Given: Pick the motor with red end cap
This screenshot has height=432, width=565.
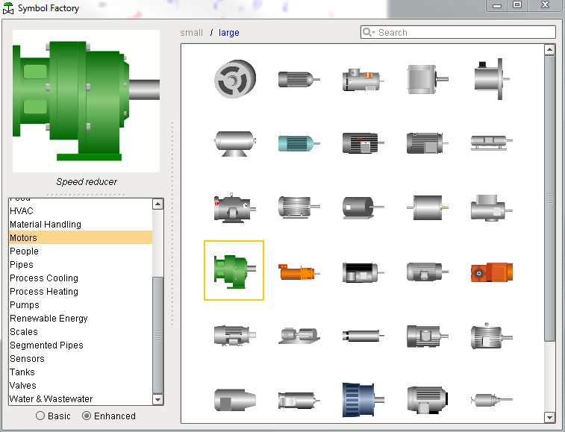Looking at the screenshot, I should 234,207.
